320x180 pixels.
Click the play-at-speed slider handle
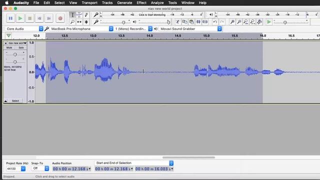click(x=285, y=22)
